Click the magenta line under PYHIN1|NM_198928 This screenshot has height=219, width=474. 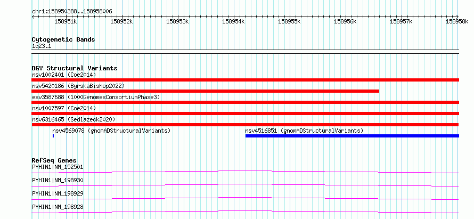245,212
